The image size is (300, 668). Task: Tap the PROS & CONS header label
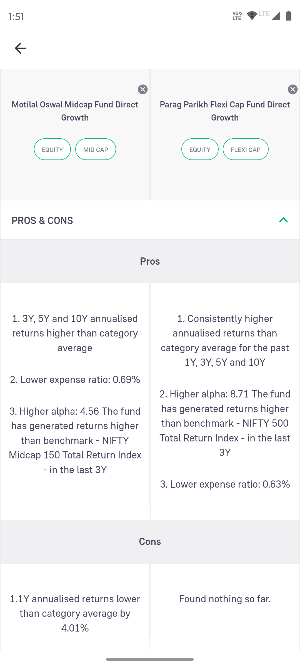point(42,221)
